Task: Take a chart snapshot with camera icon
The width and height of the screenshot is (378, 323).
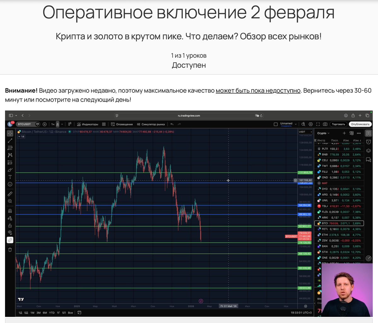Action: coord(325,124)
